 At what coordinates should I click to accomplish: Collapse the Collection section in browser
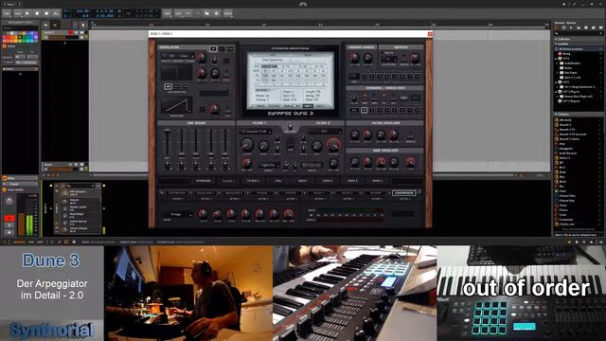(x=556, y=39)
